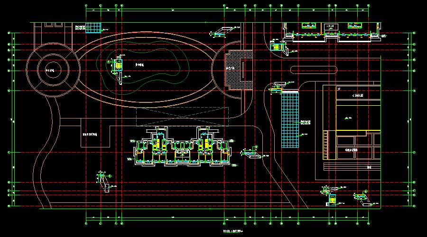This screenshot has height=237, width=427.
Task: Select the white-outlined box in the top-right building
Action: coord(330,27)
